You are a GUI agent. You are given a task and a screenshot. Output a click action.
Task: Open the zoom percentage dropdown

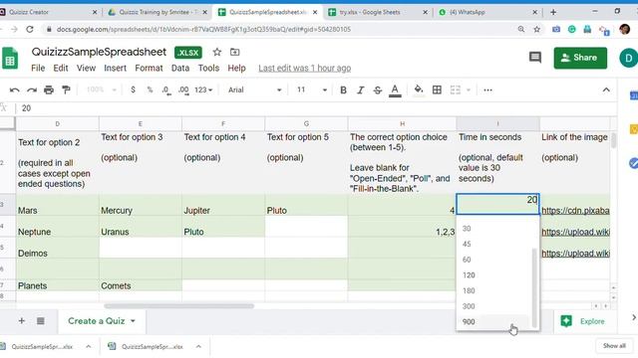tap(102, 89)
